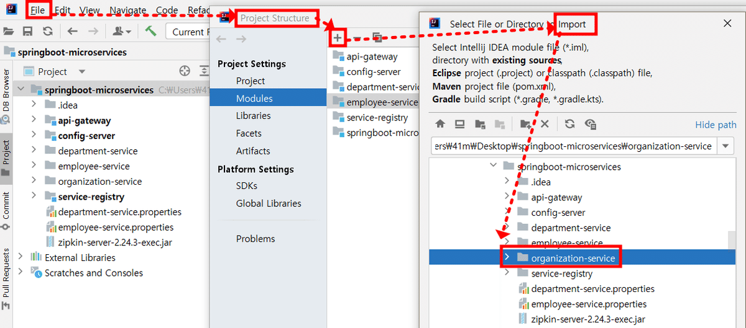Click the directory path input field

point(573,146)
